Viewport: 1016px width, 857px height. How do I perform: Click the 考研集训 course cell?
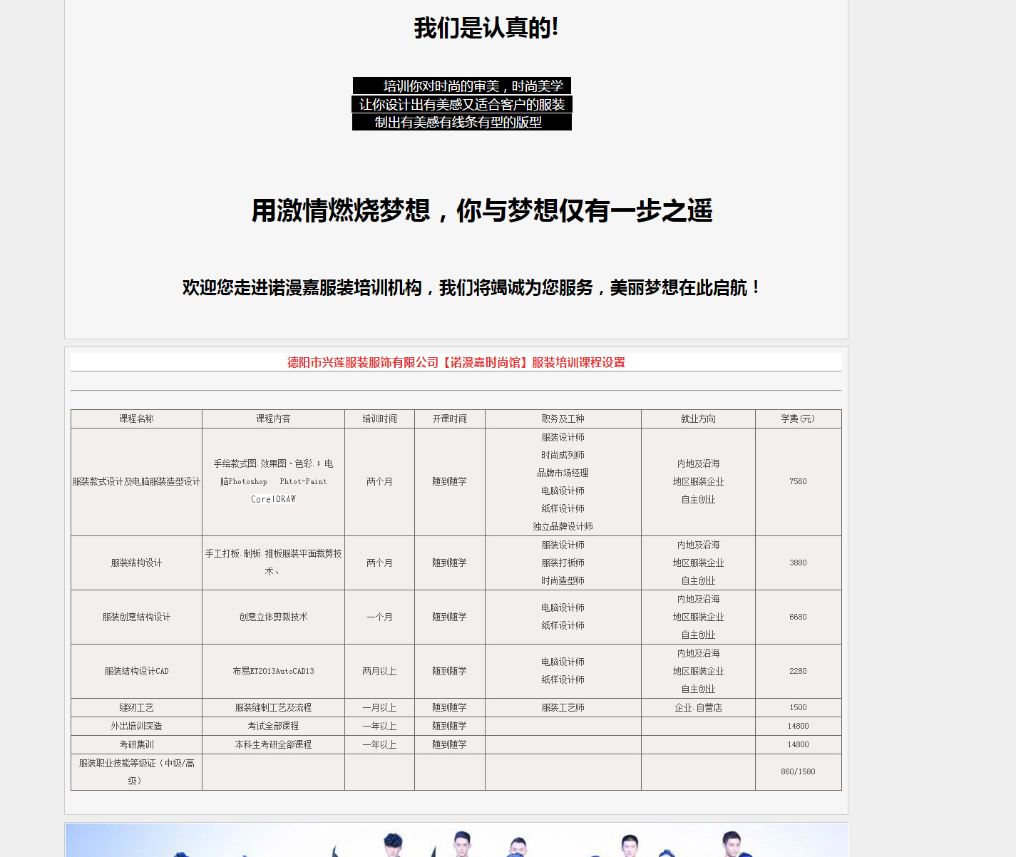click(136, 745)
